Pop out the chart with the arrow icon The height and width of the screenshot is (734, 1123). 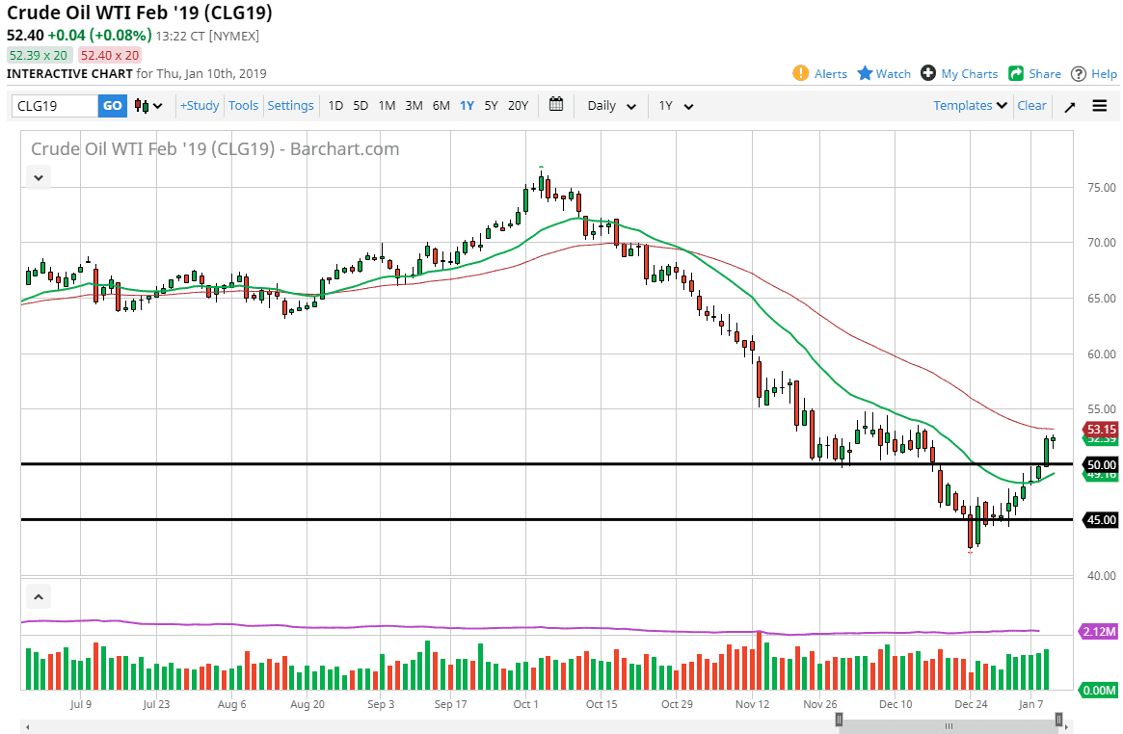click(x=1069, y=106)
